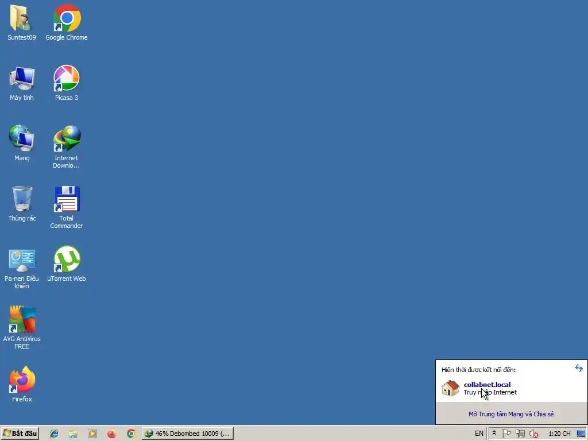
Task: Open the EN language bar indicator
Action: (479, 434)
